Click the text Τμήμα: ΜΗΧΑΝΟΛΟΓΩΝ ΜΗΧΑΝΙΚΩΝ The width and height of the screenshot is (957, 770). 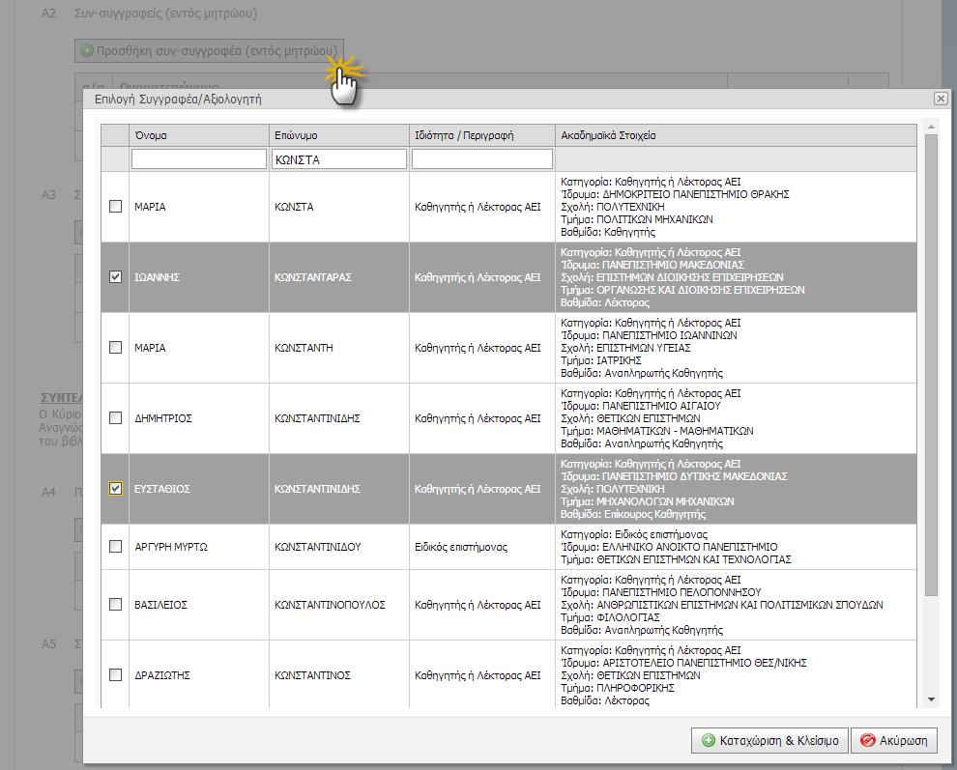(648, 501)
